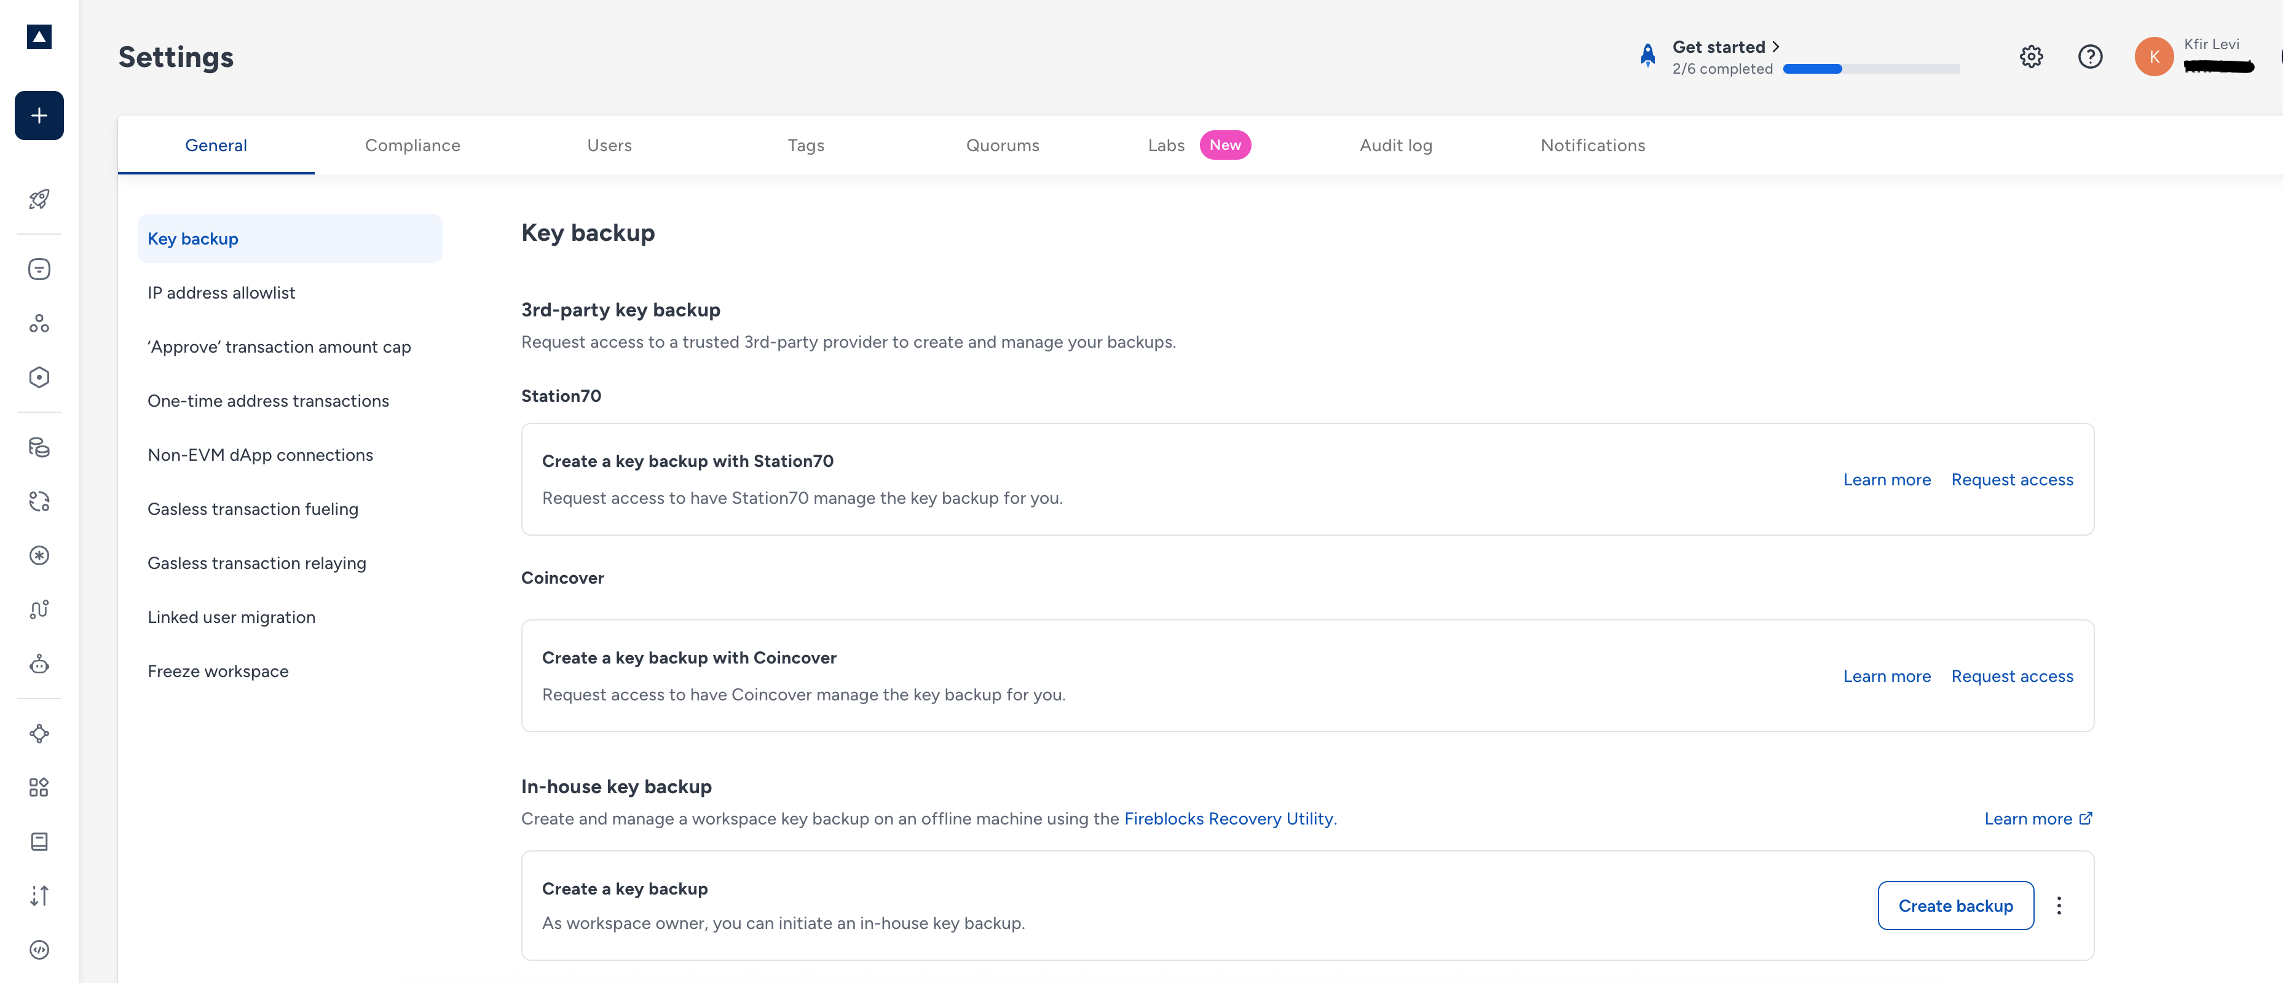Image resolution: width=2283 pixels, height=983 pixels.
Task: Open the up-down arrows sidebar icon
Action: (39, 895)
